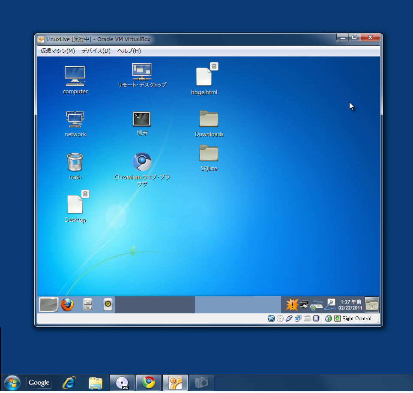This screenshot has width=413, height=393.
Task: Click the orange warning alert tray icon
Action: tap(292, 305)
